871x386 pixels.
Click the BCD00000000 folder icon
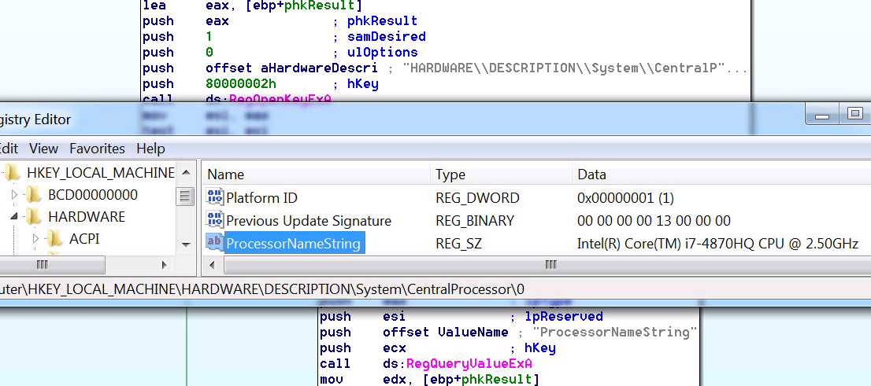35,195
